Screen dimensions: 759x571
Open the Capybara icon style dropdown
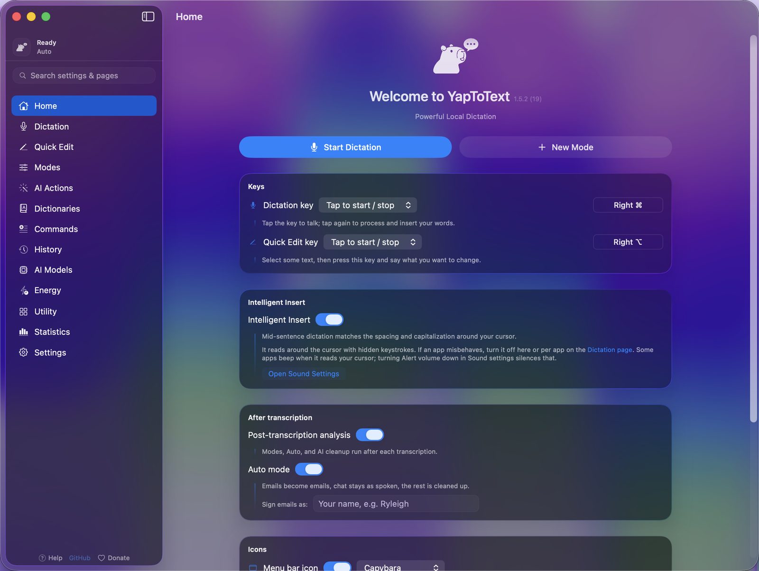click(400, 566)
